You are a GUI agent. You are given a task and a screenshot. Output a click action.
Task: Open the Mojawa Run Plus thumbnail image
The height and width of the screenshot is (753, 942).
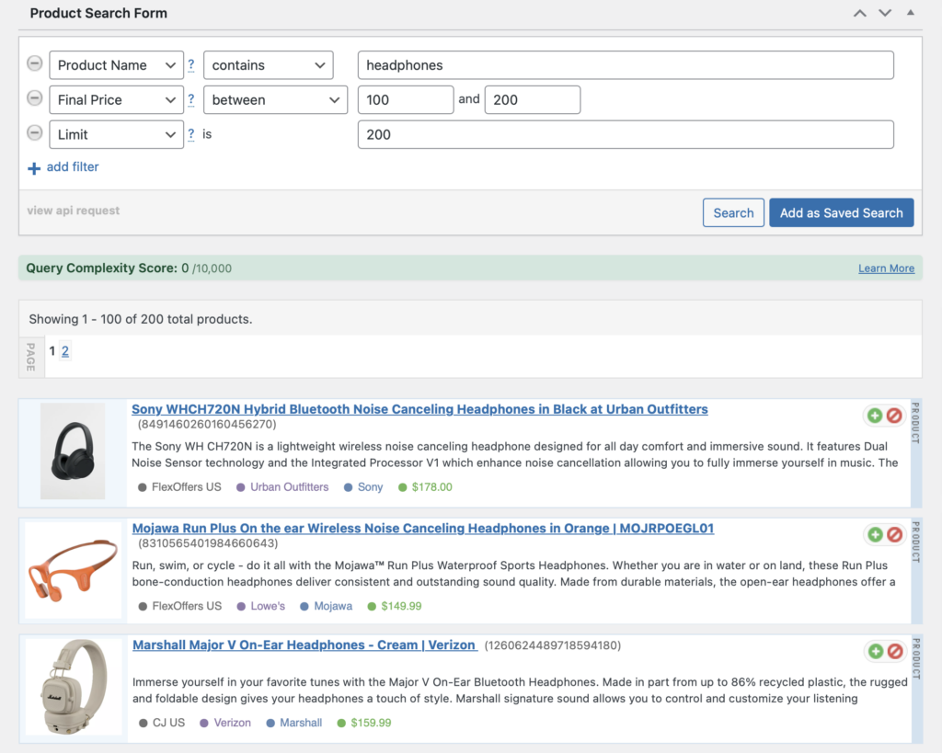(73, 570)
